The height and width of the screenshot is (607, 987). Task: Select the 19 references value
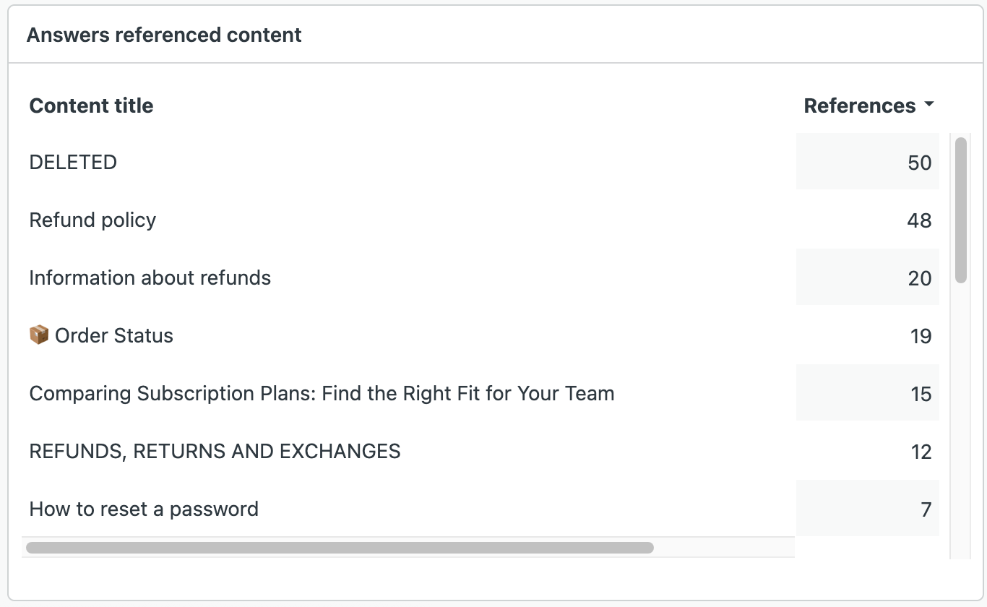920,336
